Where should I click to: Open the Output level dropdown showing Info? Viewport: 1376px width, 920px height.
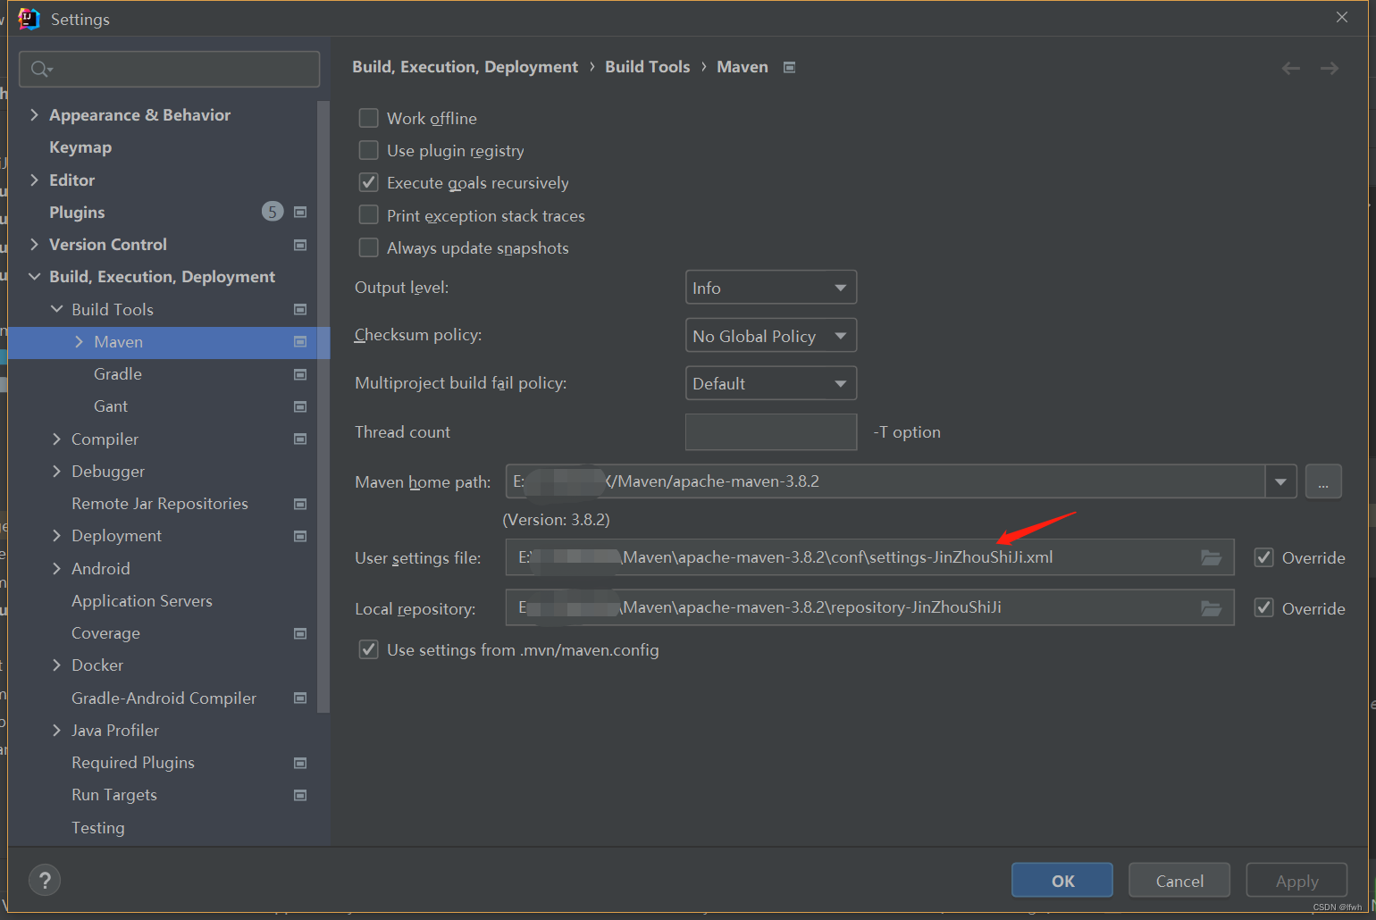click(770, 287)
